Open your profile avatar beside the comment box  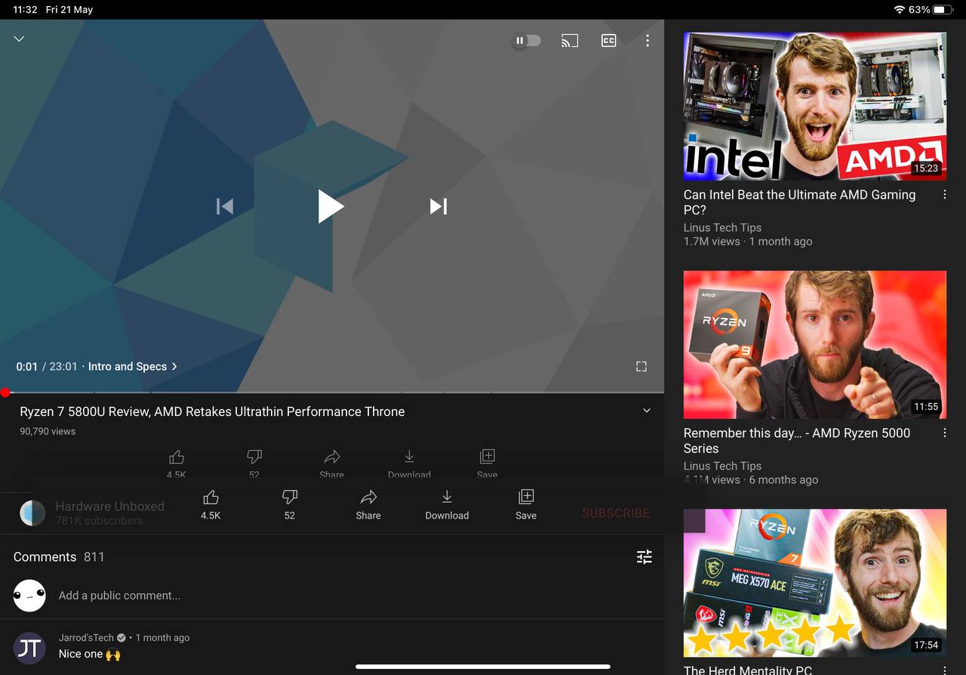[29, 596]
